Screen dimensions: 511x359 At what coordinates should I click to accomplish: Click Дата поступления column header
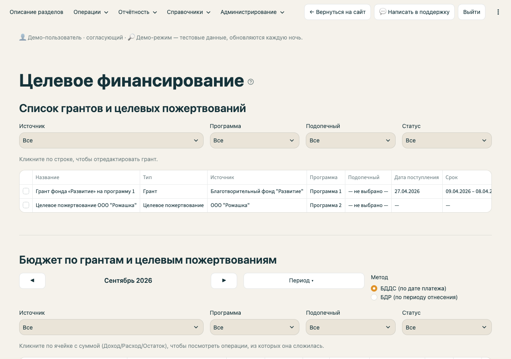click(416, 177)
